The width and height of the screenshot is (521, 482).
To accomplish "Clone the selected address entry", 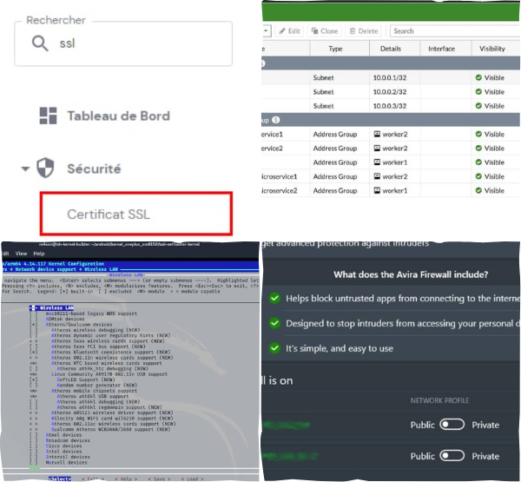I will tap(324, 31).
